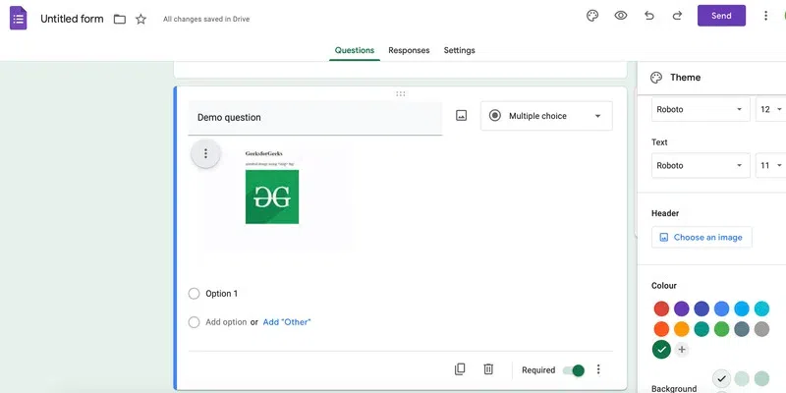Pick the light blue colour swatch
The height and width of the screenshot is (393, 786).
[x=742, y=309]
